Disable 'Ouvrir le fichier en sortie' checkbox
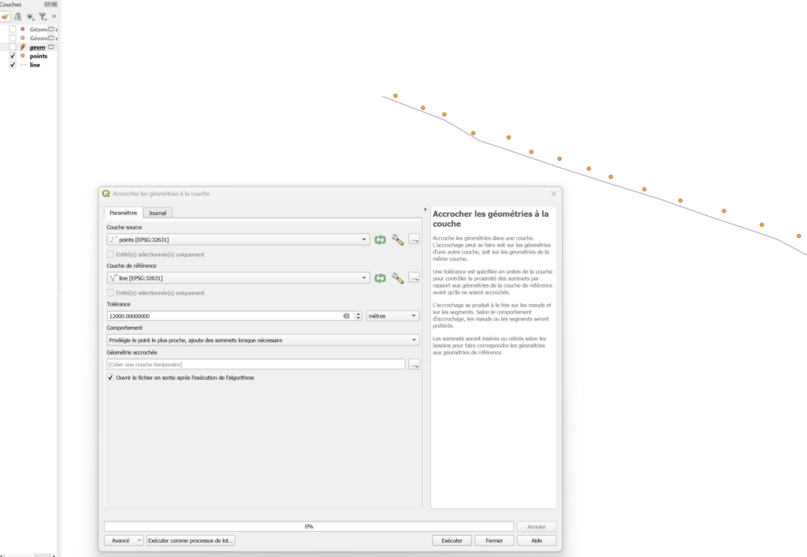The width and height of the screenshot is (807, 557). (x=110, y=378)
